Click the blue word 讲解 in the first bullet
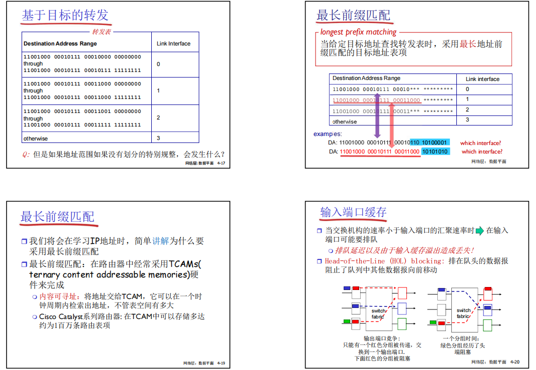Viewport: 536px width, 370px height. (x=161, y=241)
